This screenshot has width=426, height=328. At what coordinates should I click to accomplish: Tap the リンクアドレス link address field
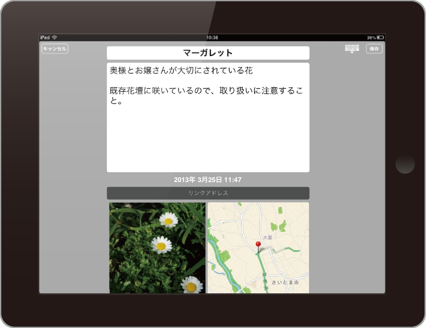tap(208, 193)
